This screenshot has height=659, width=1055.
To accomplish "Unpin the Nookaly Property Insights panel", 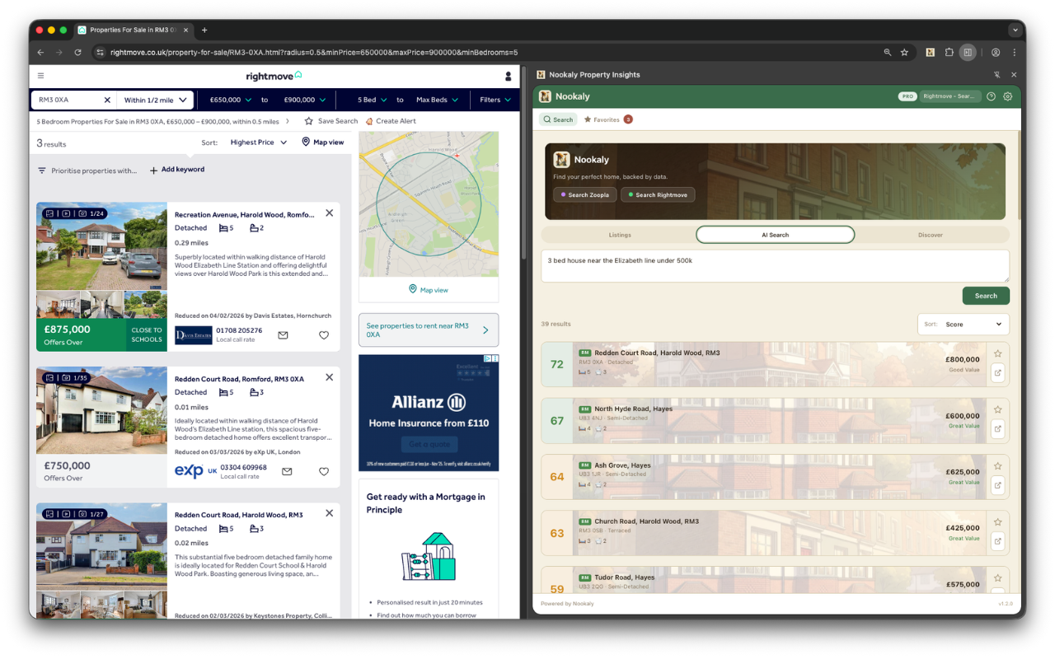I will [x=996, y=74].
